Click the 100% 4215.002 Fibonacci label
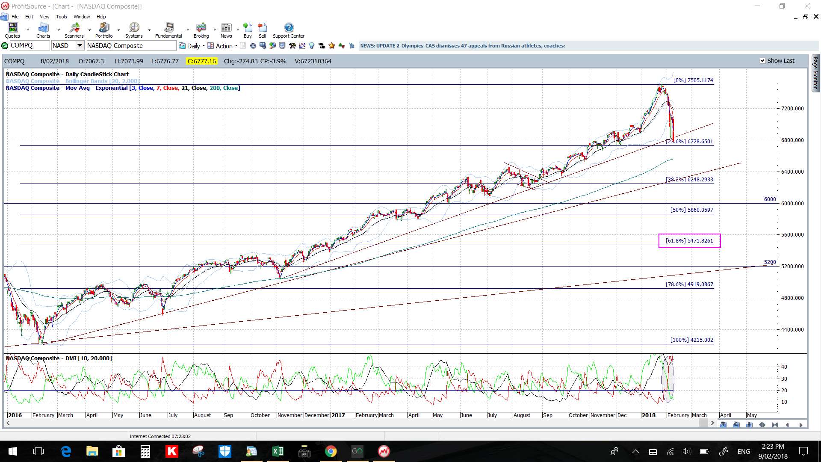This screenshot has width=821, height=462. point(691,340)
